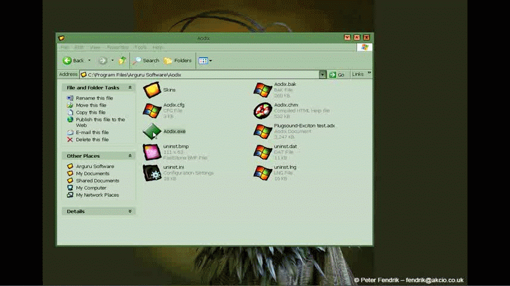Toggle the Folders pane

(178, 61)
